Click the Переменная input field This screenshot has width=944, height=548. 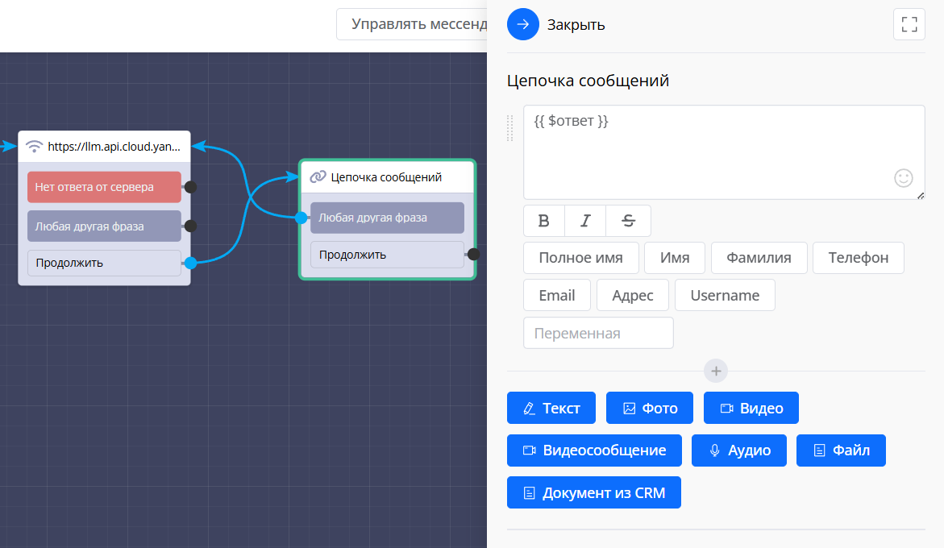(598, 333)
